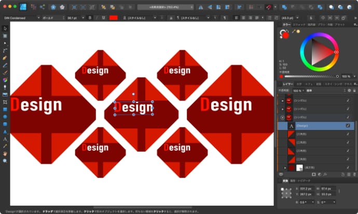Image resolution: width=358 pixels, height=214 pixels.
Task: Select the Artistic Text tool
Action: tap(5, 139)
